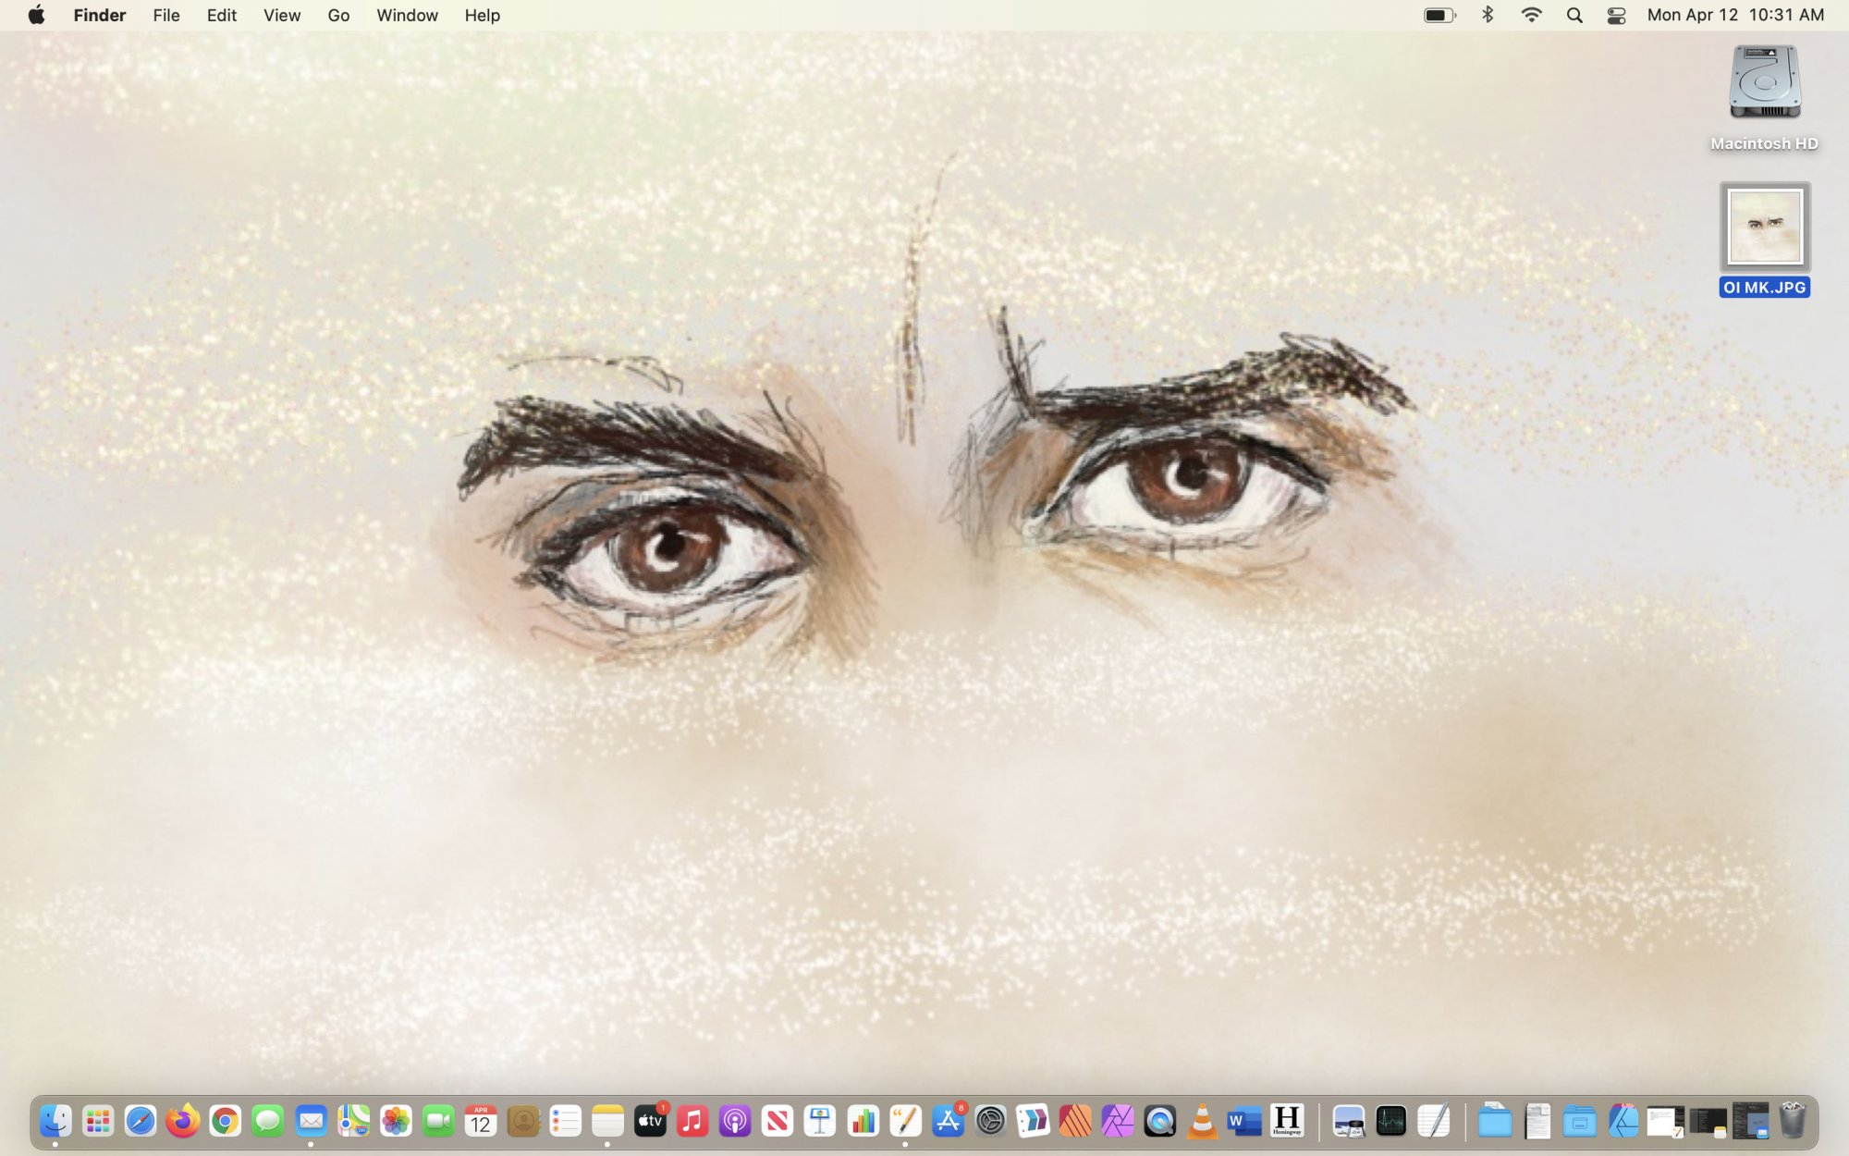Click the date and time display
Screen dimensions: 1849x1156
(x=1735, y=15)
